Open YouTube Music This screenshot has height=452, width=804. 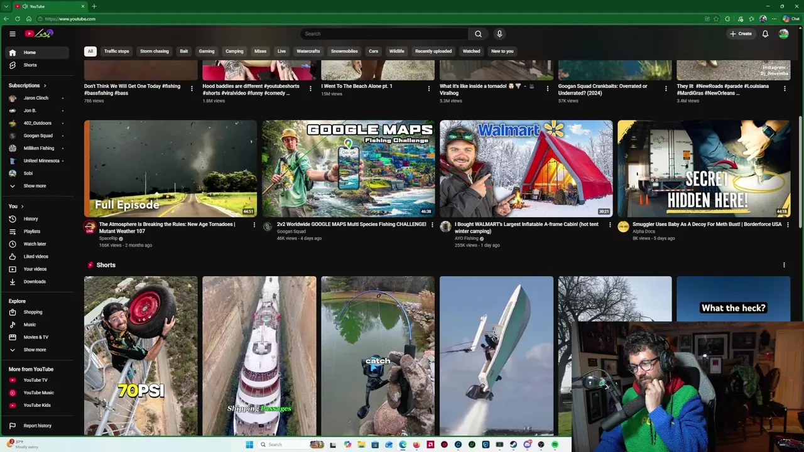[x=37, y=393]
